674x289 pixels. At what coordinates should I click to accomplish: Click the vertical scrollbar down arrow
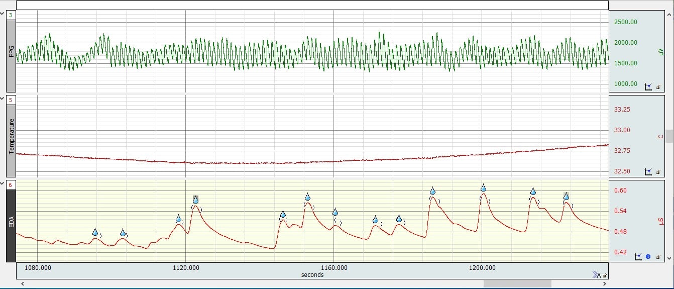[669, 258]
